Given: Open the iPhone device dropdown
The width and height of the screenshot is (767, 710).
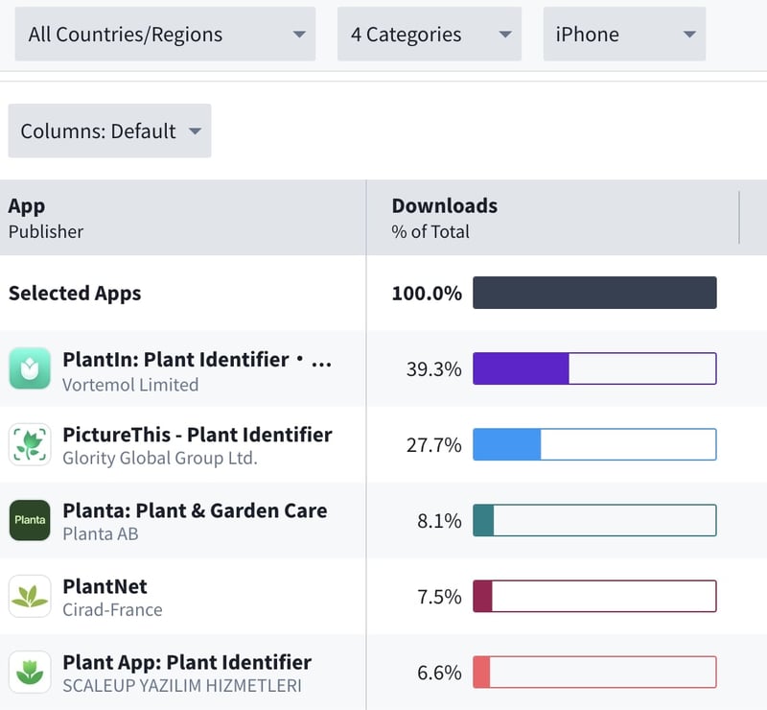Looking at the screenshot, I should tap(624, 35).
